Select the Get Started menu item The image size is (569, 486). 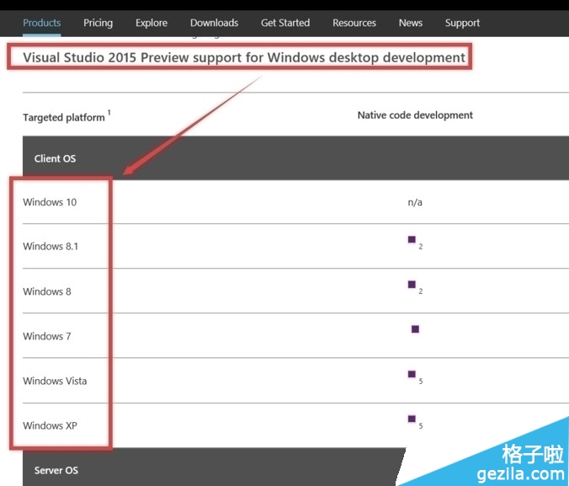click(x=285, y=23)
